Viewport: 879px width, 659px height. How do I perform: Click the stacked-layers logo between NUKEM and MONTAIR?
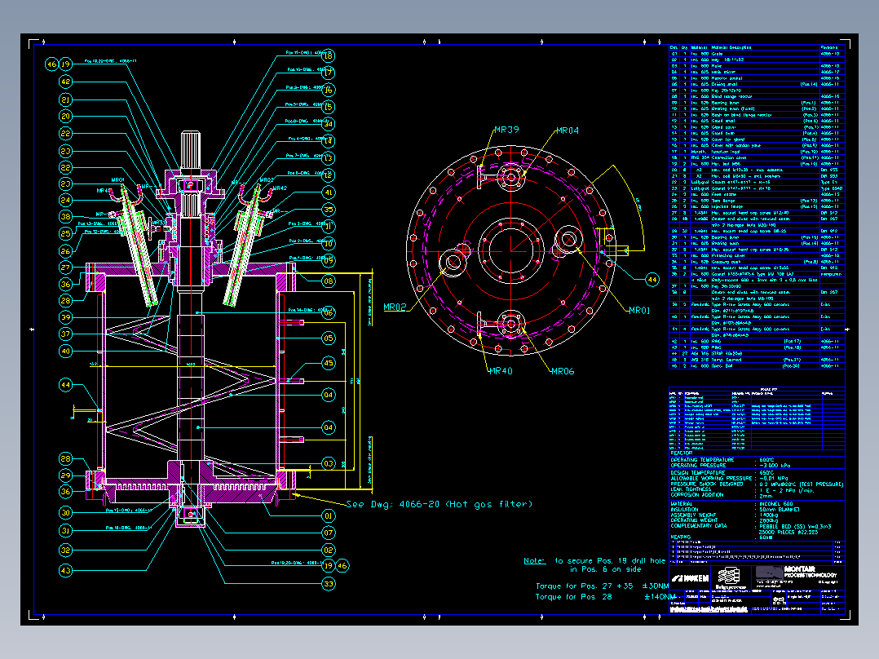coord(729,576)
